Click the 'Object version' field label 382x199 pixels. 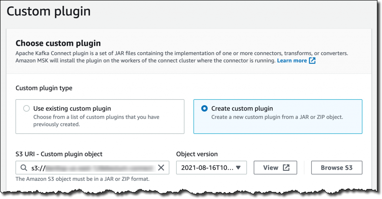tap(197, 154)
